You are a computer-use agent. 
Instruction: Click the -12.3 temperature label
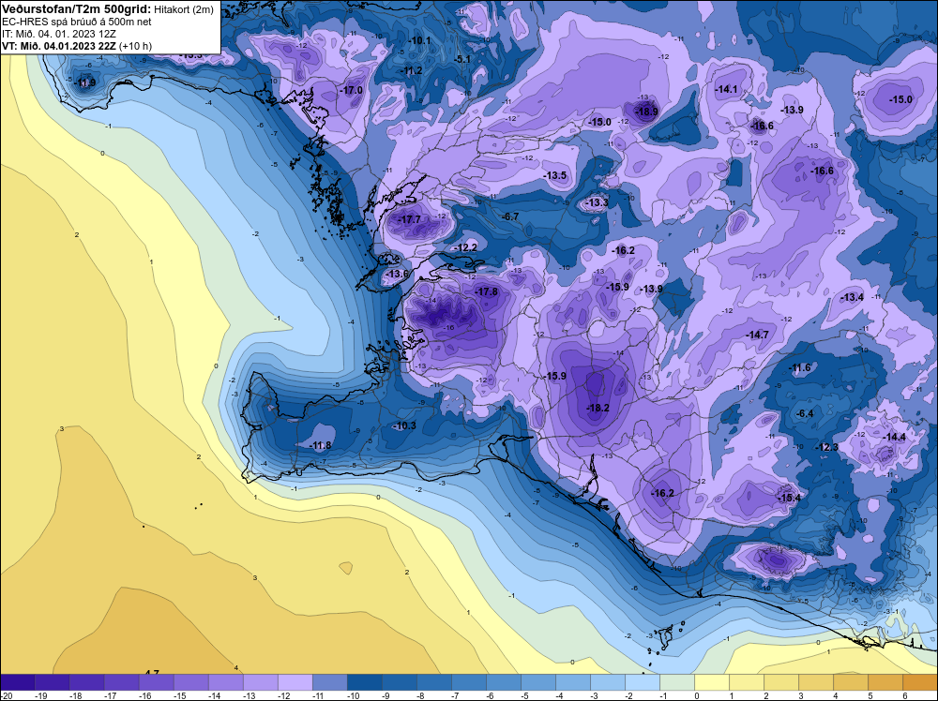pos(827,447)
